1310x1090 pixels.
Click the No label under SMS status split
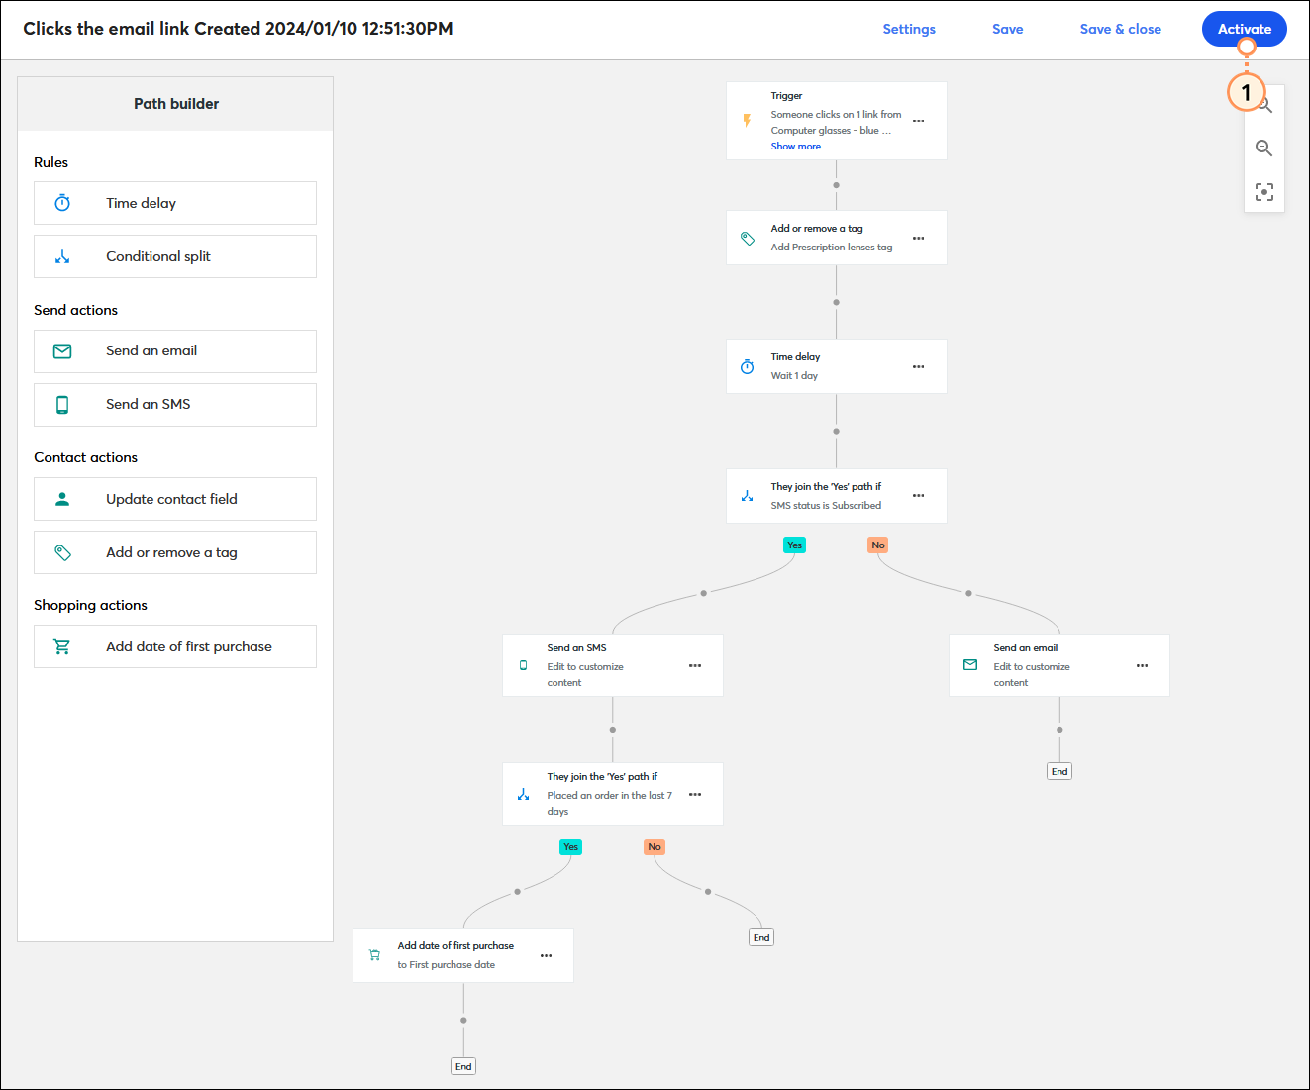[x=877, y=545]
